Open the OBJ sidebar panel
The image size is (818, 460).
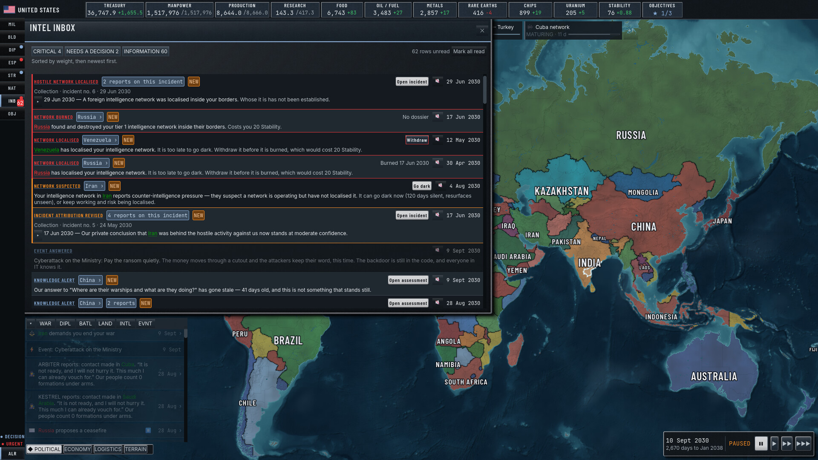(12, 114)
